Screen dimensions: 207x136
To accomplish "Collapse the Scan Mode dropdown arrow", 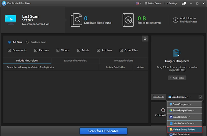I will click(200, 97).
